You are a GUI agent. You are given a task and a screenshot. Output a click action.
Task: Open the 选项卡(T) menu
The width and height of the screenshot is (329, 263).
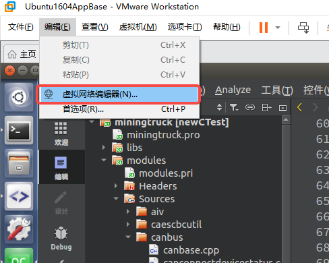[185, 27]
